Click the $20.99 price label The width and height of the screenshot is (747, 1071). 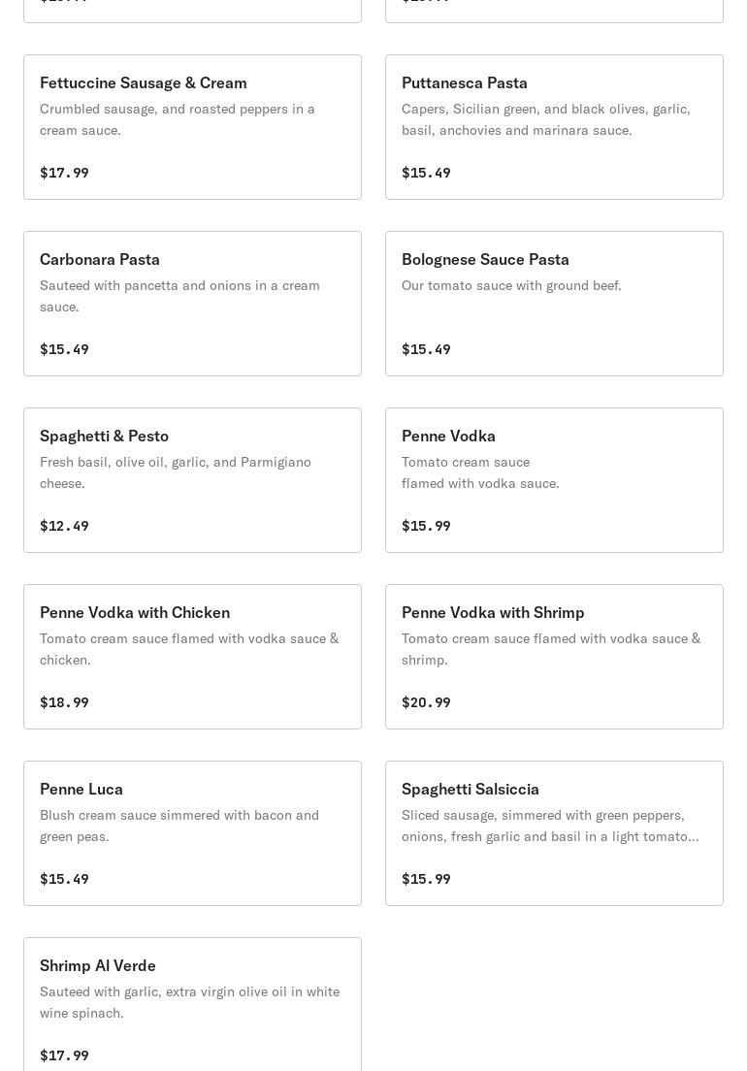click(426, 702)
